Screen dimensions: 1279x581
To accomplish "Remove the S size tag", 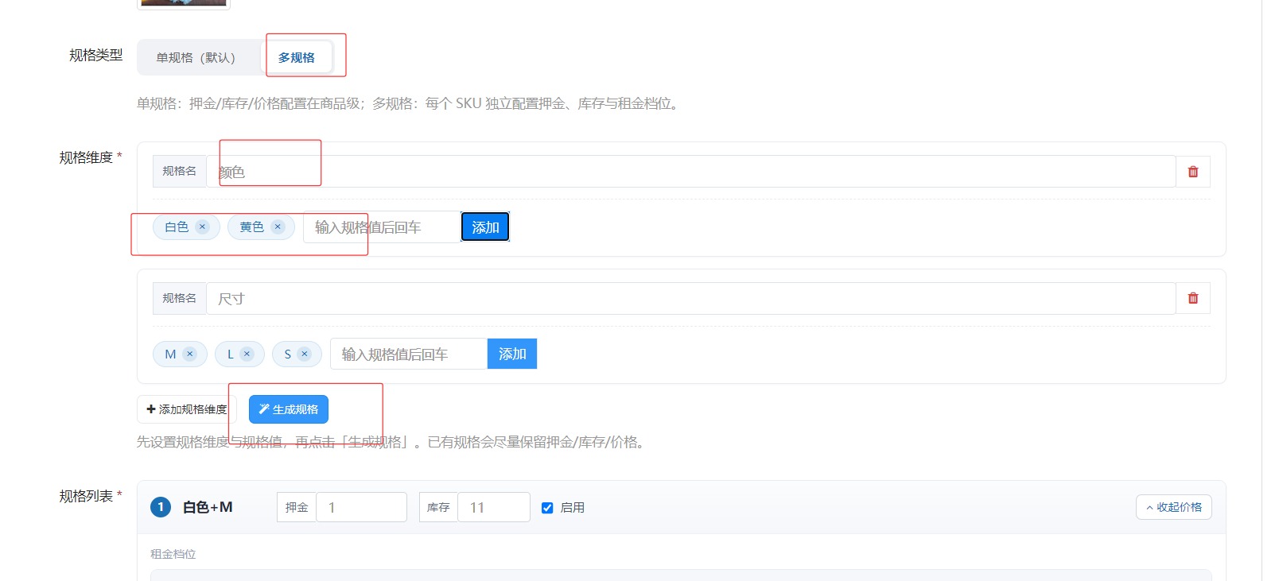I will (x=304, y=354).
